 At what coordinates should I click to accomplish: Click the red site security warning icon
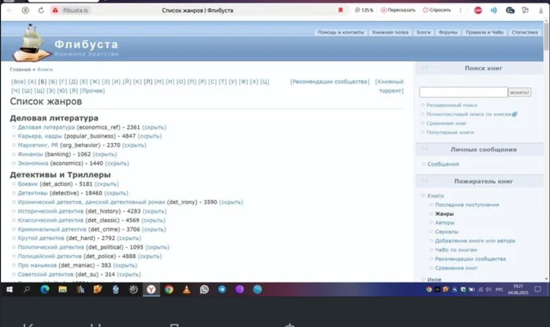[55, 10]
